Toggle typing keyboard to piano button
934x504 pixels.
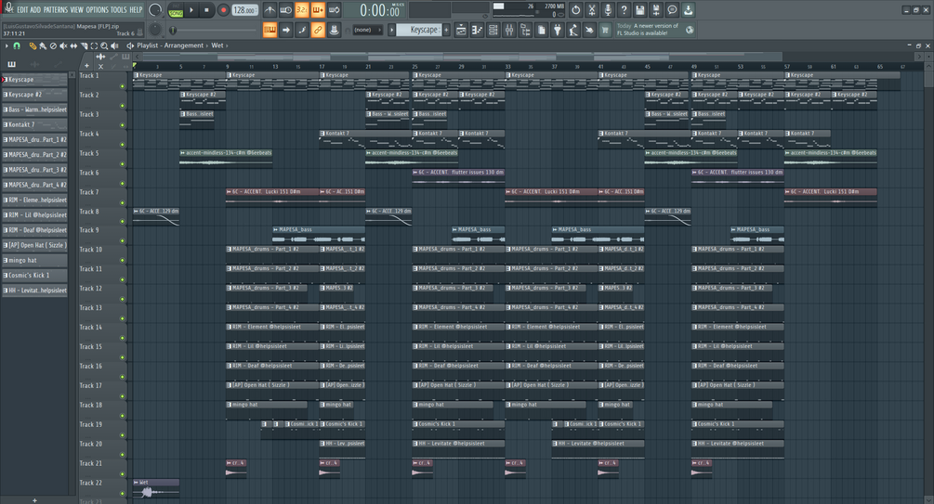[x=270, y=30]
